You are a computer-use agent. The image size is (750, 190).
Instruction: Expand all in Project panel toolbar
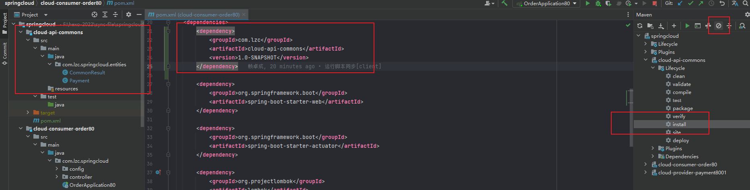pos(105,14)
